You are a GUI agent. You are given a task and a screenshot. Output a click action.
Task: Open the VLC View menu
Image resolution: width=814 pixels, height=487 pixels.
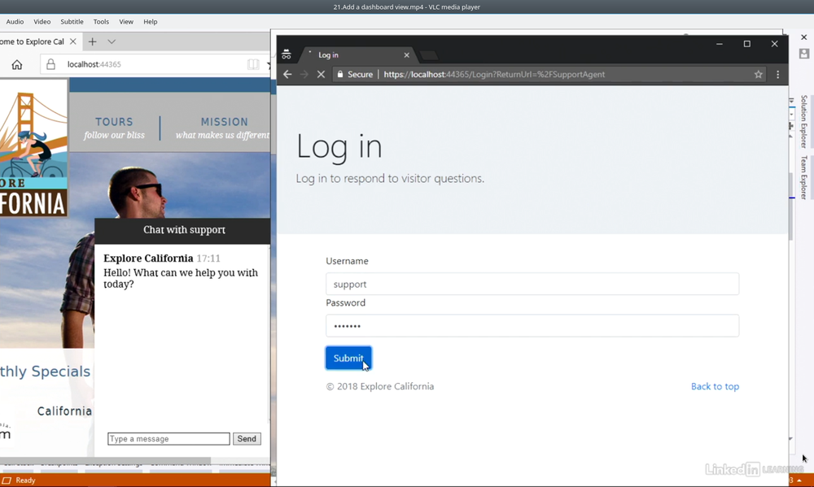point(126,22)
